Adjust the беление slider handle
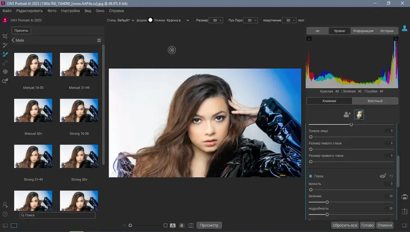This screenshot has height=232, width=410. [327, 202]
